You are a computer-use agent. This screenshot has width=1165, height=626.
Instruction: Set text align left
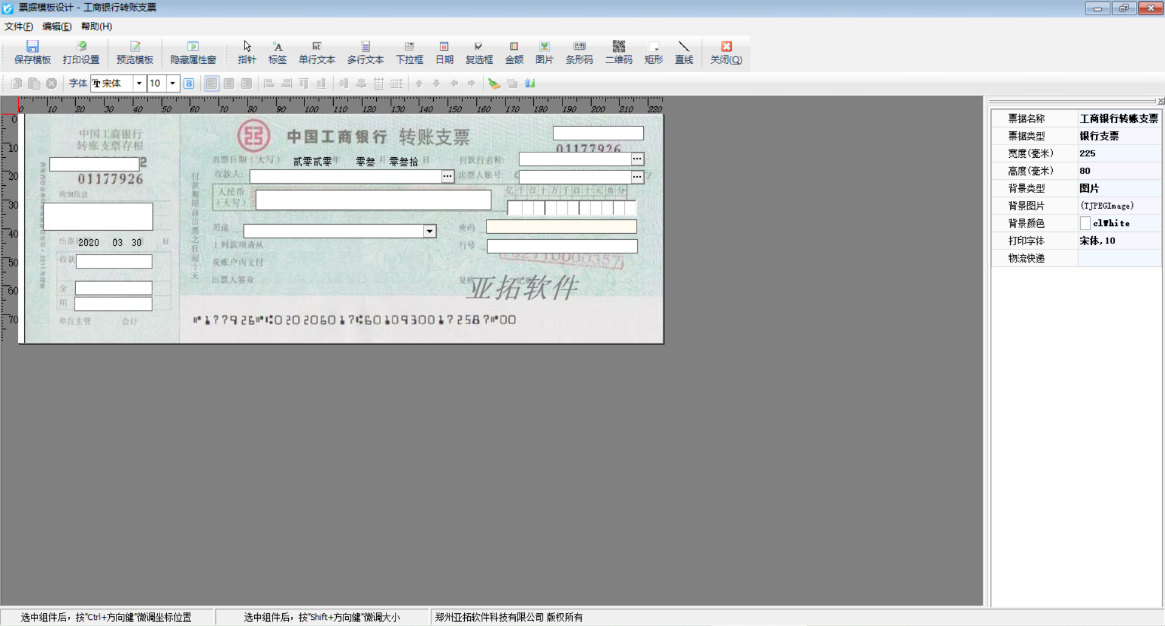coord(211,83)
